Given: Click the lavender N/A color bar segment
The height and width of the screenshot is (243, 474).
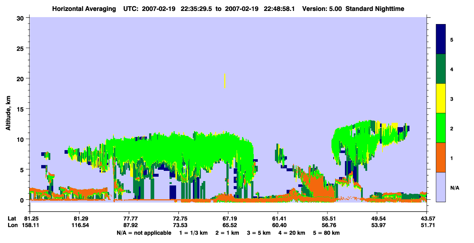Looking at the screenshot, I should tap(441, 187).
